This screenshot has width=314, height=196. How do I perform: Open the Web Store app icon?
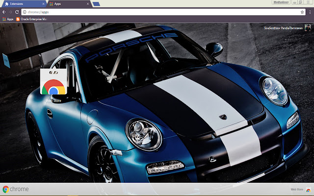tap(53, 81)
